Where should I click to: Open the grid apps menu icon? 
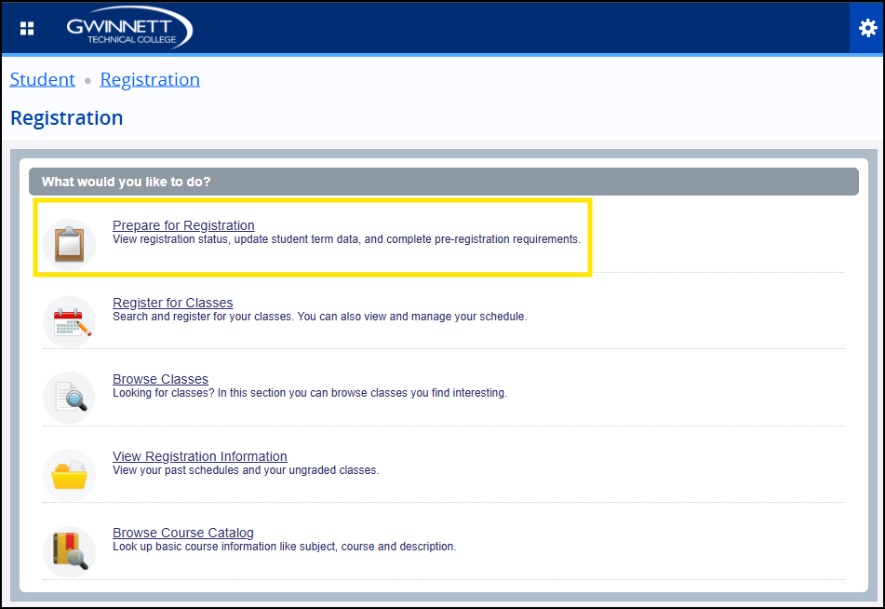[x=27, y=28]
